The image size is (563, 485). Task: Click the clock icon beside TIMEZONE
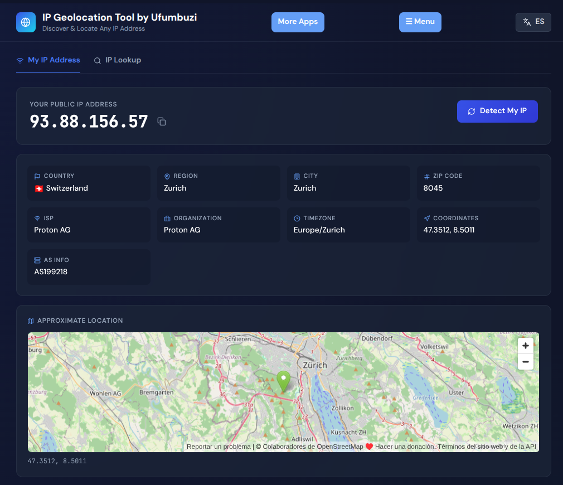(297, 218)
